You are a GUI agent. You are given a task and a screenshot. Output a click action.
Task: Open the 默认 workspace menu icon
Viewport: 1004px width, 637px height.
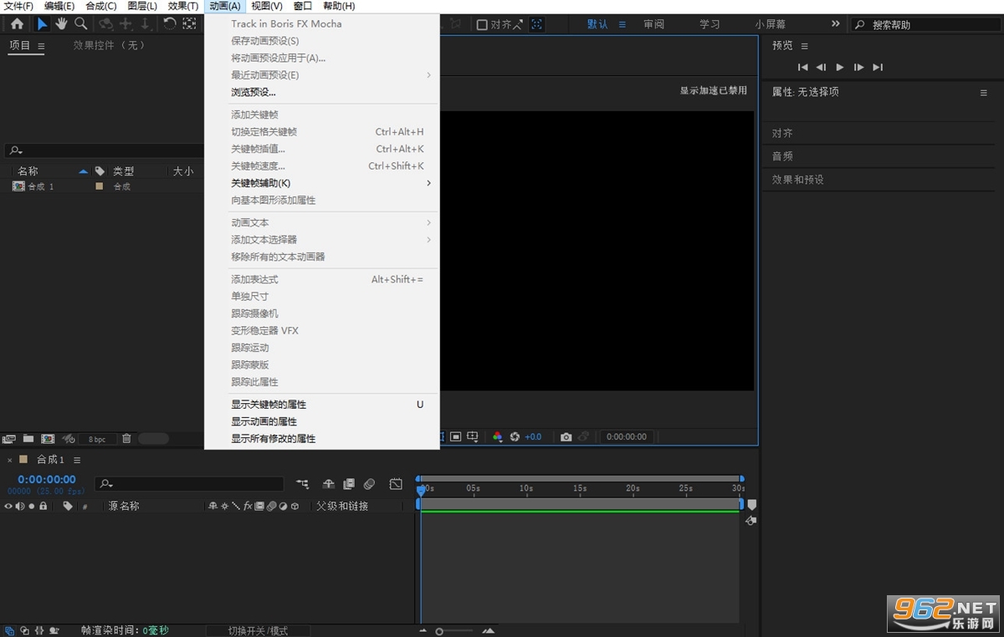coord(622,24)
